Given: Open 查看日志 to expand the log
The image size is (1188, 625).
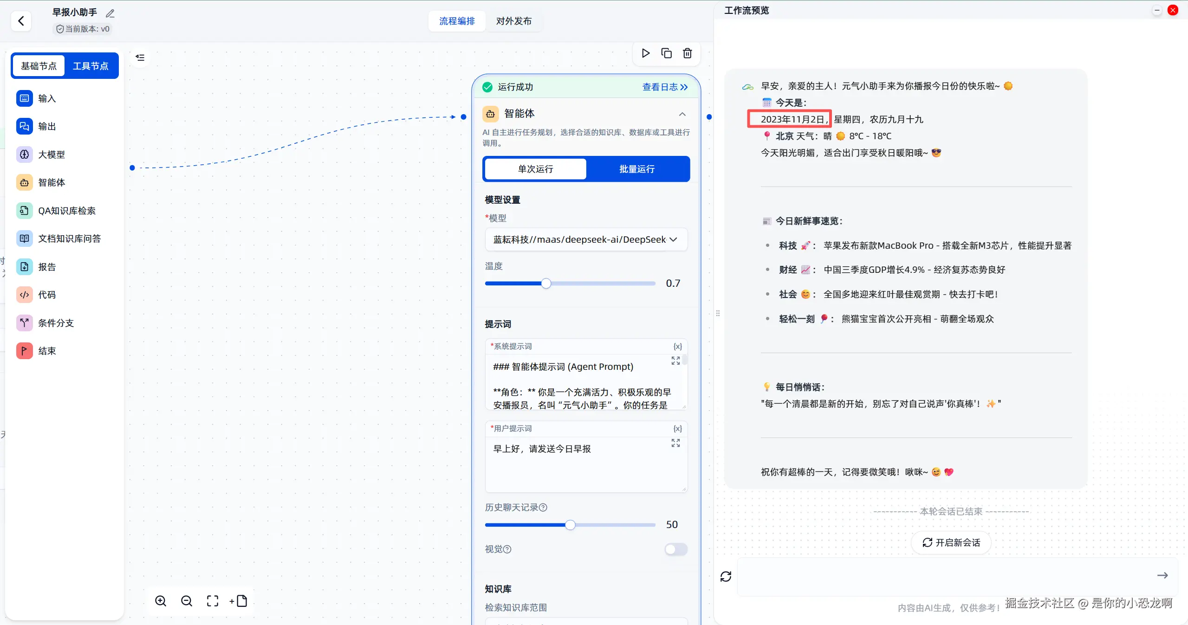Looking at the screenshot, I should [665, 87].
